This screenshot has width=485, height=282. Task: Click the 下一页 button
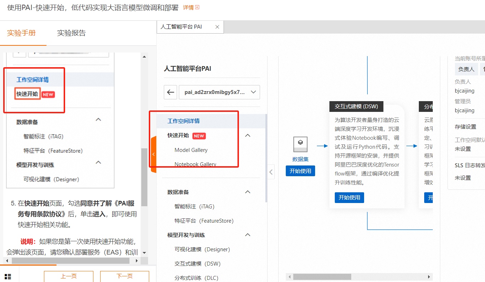pos(124,276)
